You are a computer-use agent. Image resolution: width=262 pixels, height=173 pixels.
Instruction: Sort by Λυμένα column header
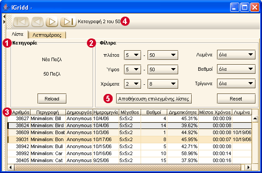point(242,112)
